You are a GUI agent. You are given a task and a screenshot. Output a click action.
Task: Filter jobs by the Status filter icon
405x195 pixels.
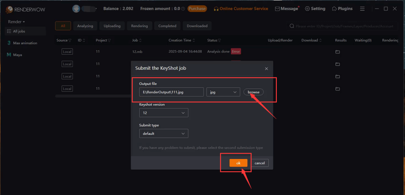[x=219, y=40]
